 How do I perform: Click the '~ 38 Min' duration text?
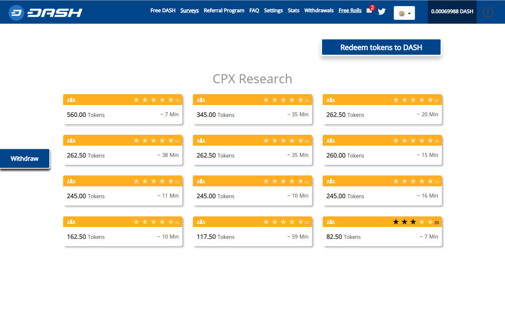click(168, 155)
